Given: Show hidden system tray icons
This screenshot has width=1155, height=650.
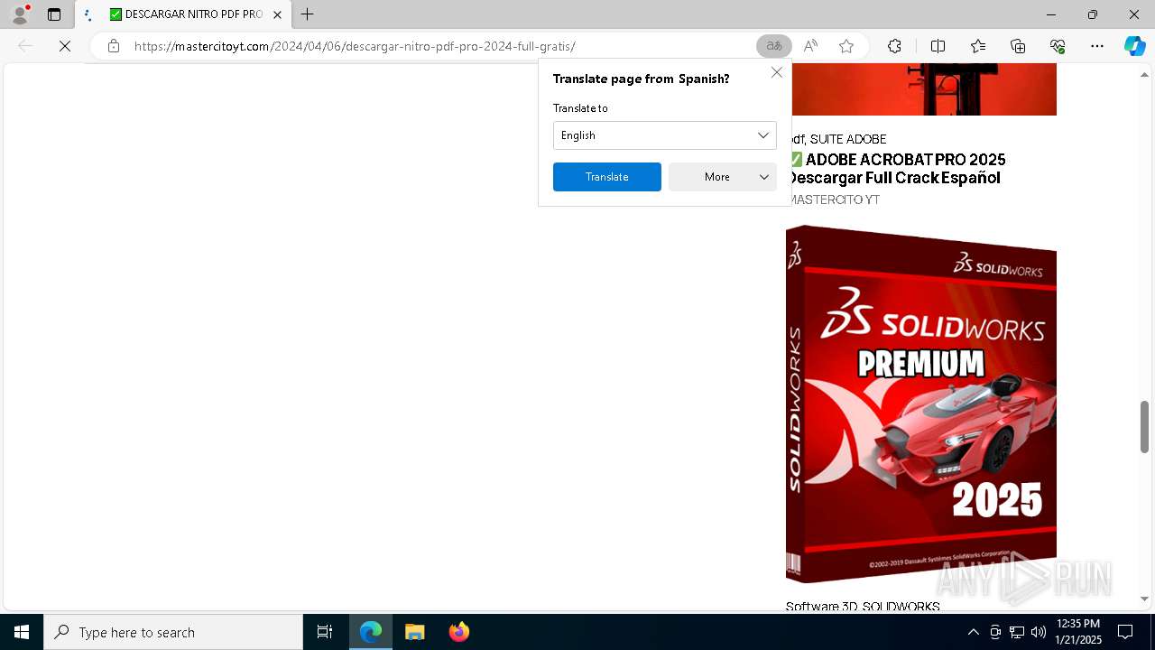Looking at the screenshot, I should (974, 632).
